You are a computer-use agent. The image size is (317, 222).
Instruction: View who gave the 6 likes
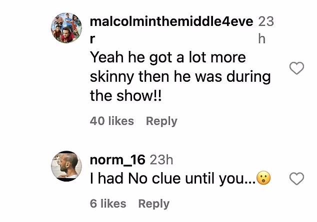point(108,204)
